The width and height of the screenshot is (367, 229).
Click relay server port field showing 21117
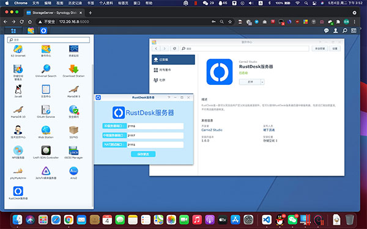(x=155, y=136)
